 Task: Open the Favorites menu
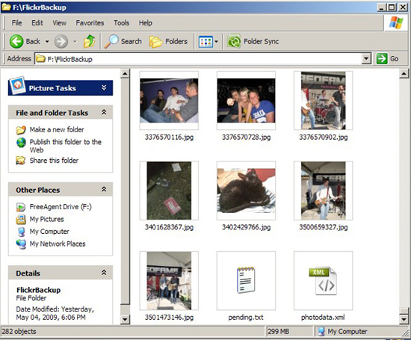coord(90,23)
